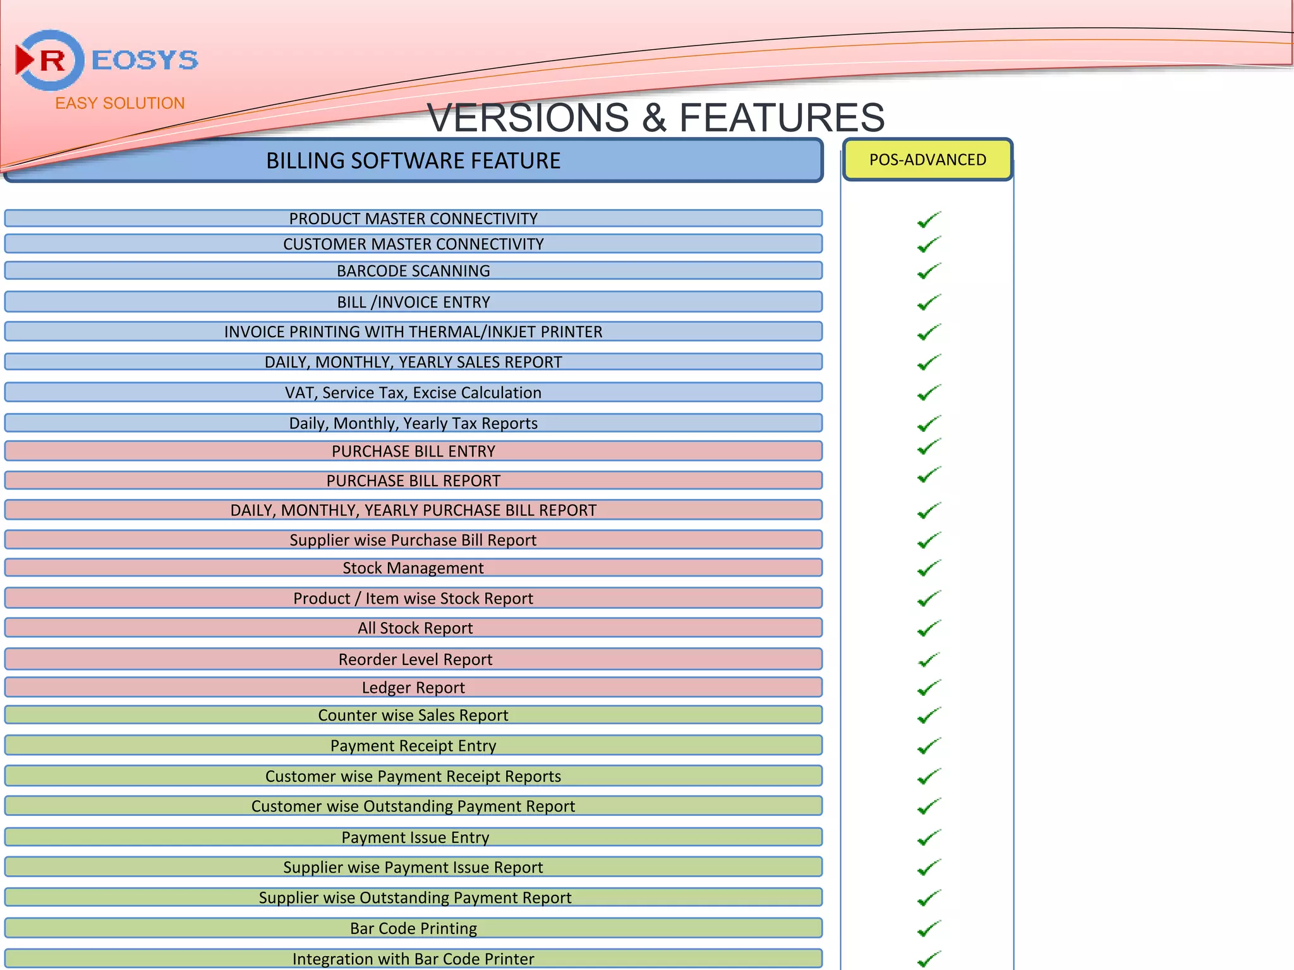Select Integration with Bar Code Printer row
Viewport: 1294px width, 970px height.
point(413,959)
